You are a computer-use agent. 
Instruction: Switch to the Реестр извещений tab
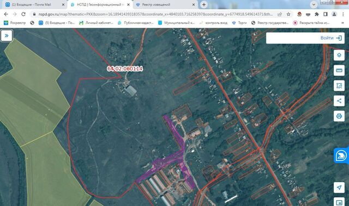(165, 4)
